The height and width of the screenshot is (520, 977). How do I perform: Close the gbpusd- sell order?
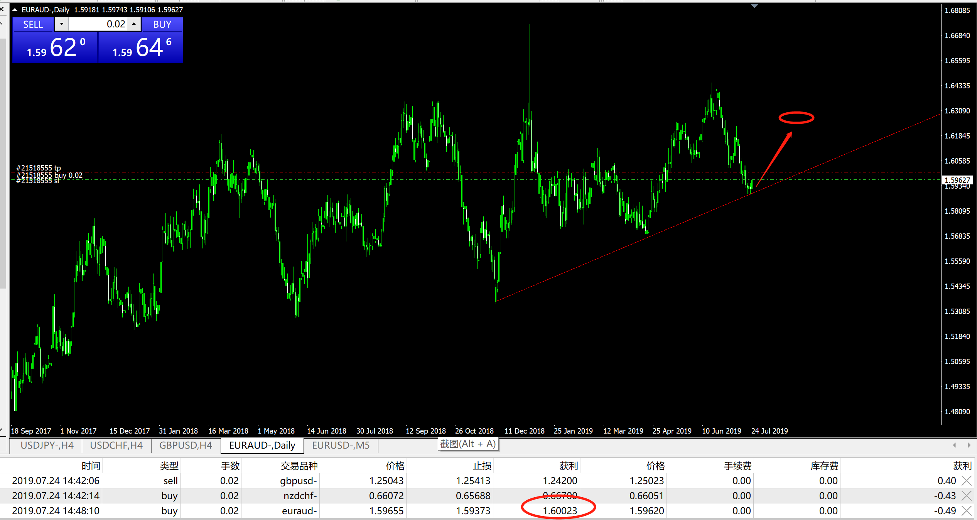coord(967,481)
